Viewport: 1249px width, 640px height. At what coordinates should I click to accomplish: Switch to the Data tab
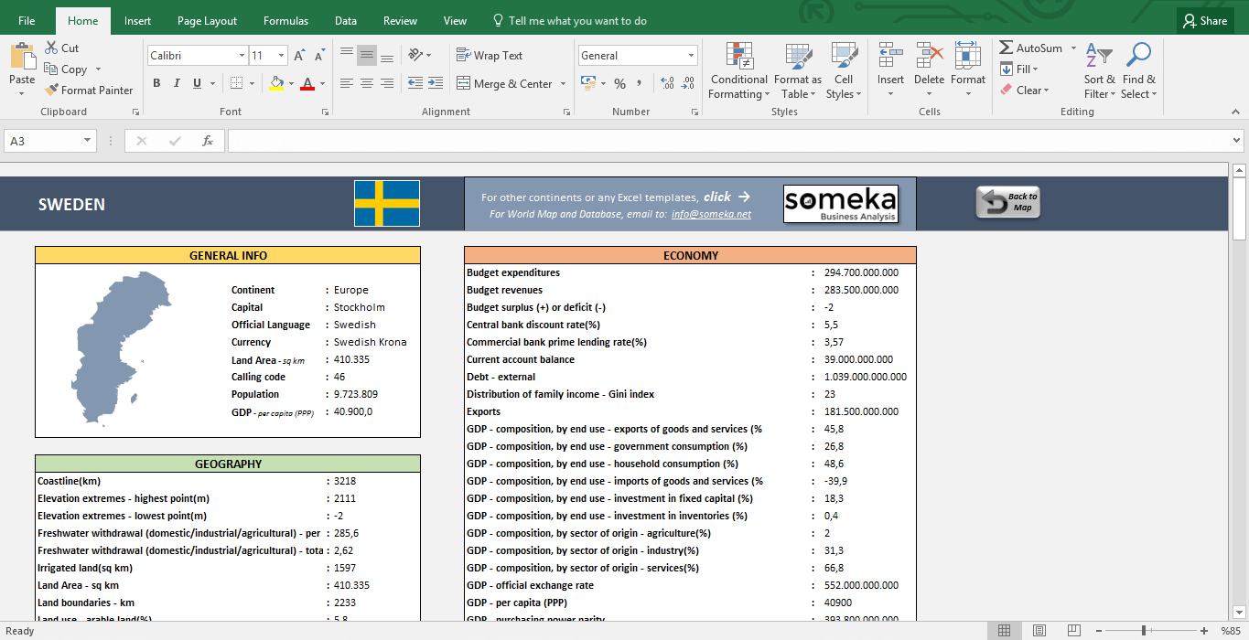click(x=346, y=21)
